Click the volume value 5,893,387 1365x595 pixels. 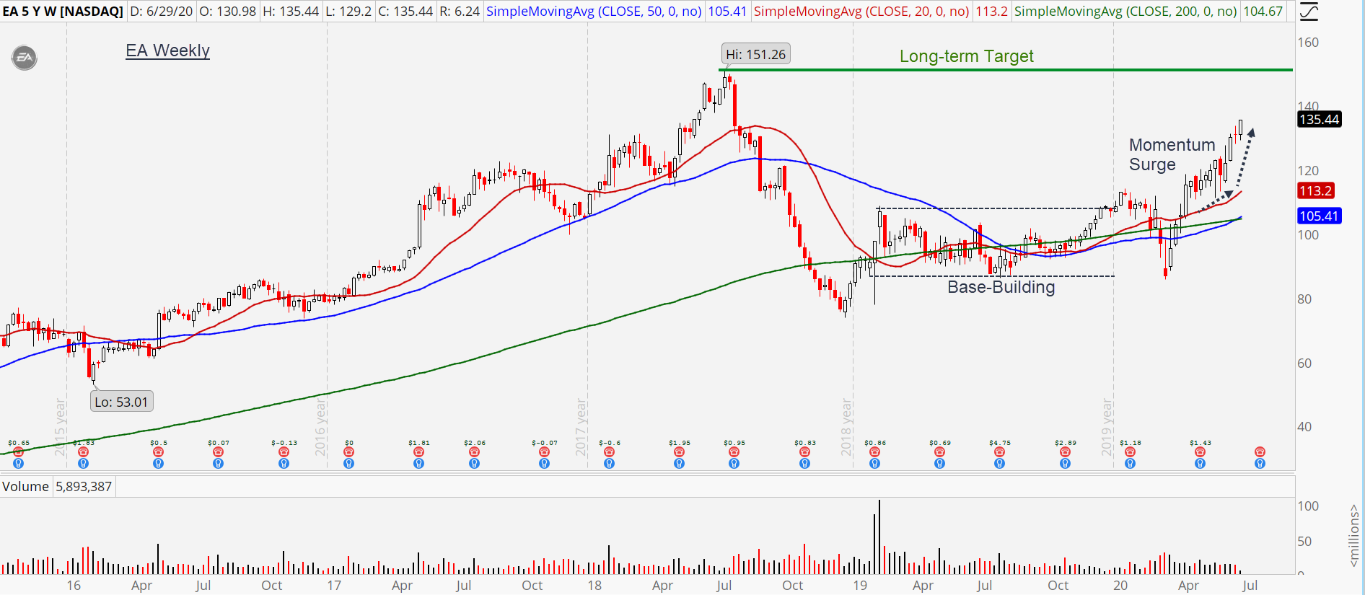[84, 487]
